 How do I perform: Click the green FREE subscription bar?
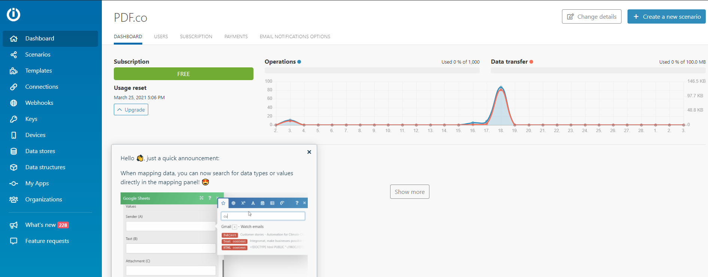(183, 74)
